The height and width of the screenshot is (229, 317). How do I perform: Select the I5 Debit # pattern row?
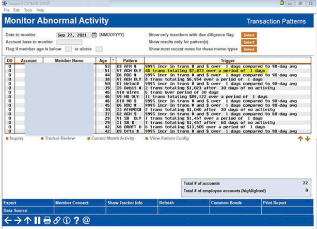click(x=158, y=88)
